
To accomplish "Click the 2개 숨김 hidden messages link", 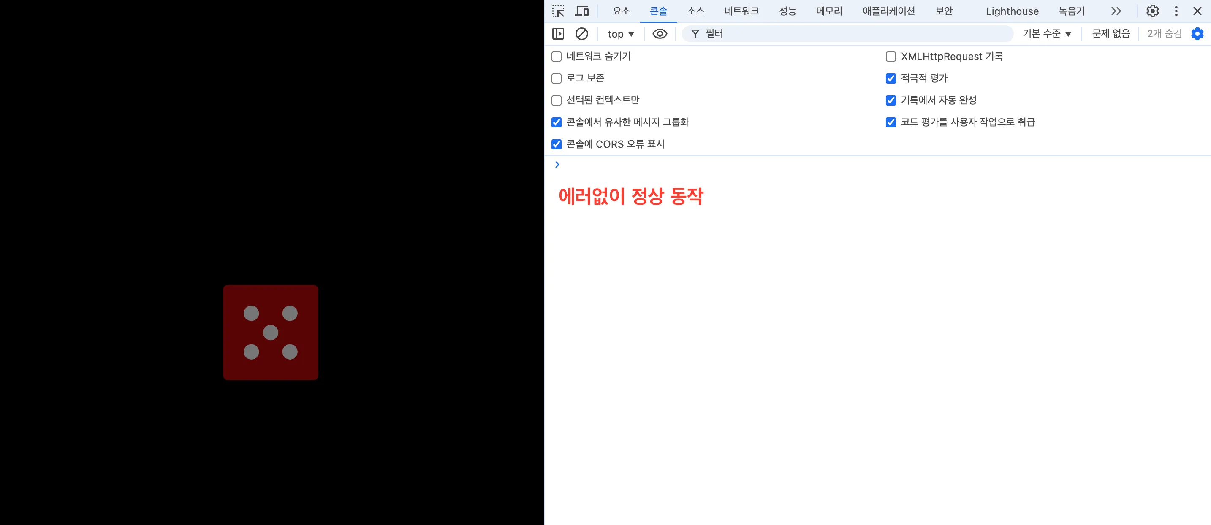I will [1164, 33].
